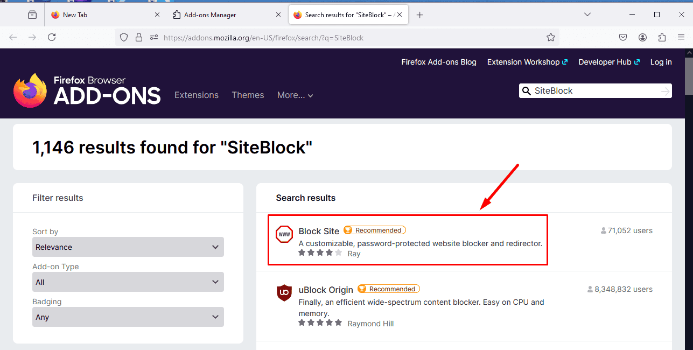Click the Log in link
Screen dimensions: 693x350
click(x=661, y=62)
